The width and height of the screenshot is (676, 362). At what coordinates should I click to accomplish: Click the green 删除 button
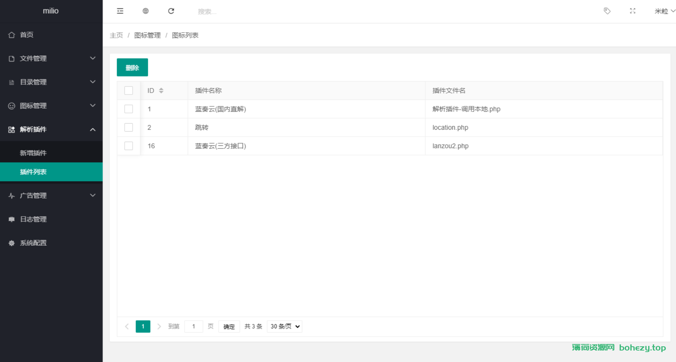point(132,67)
